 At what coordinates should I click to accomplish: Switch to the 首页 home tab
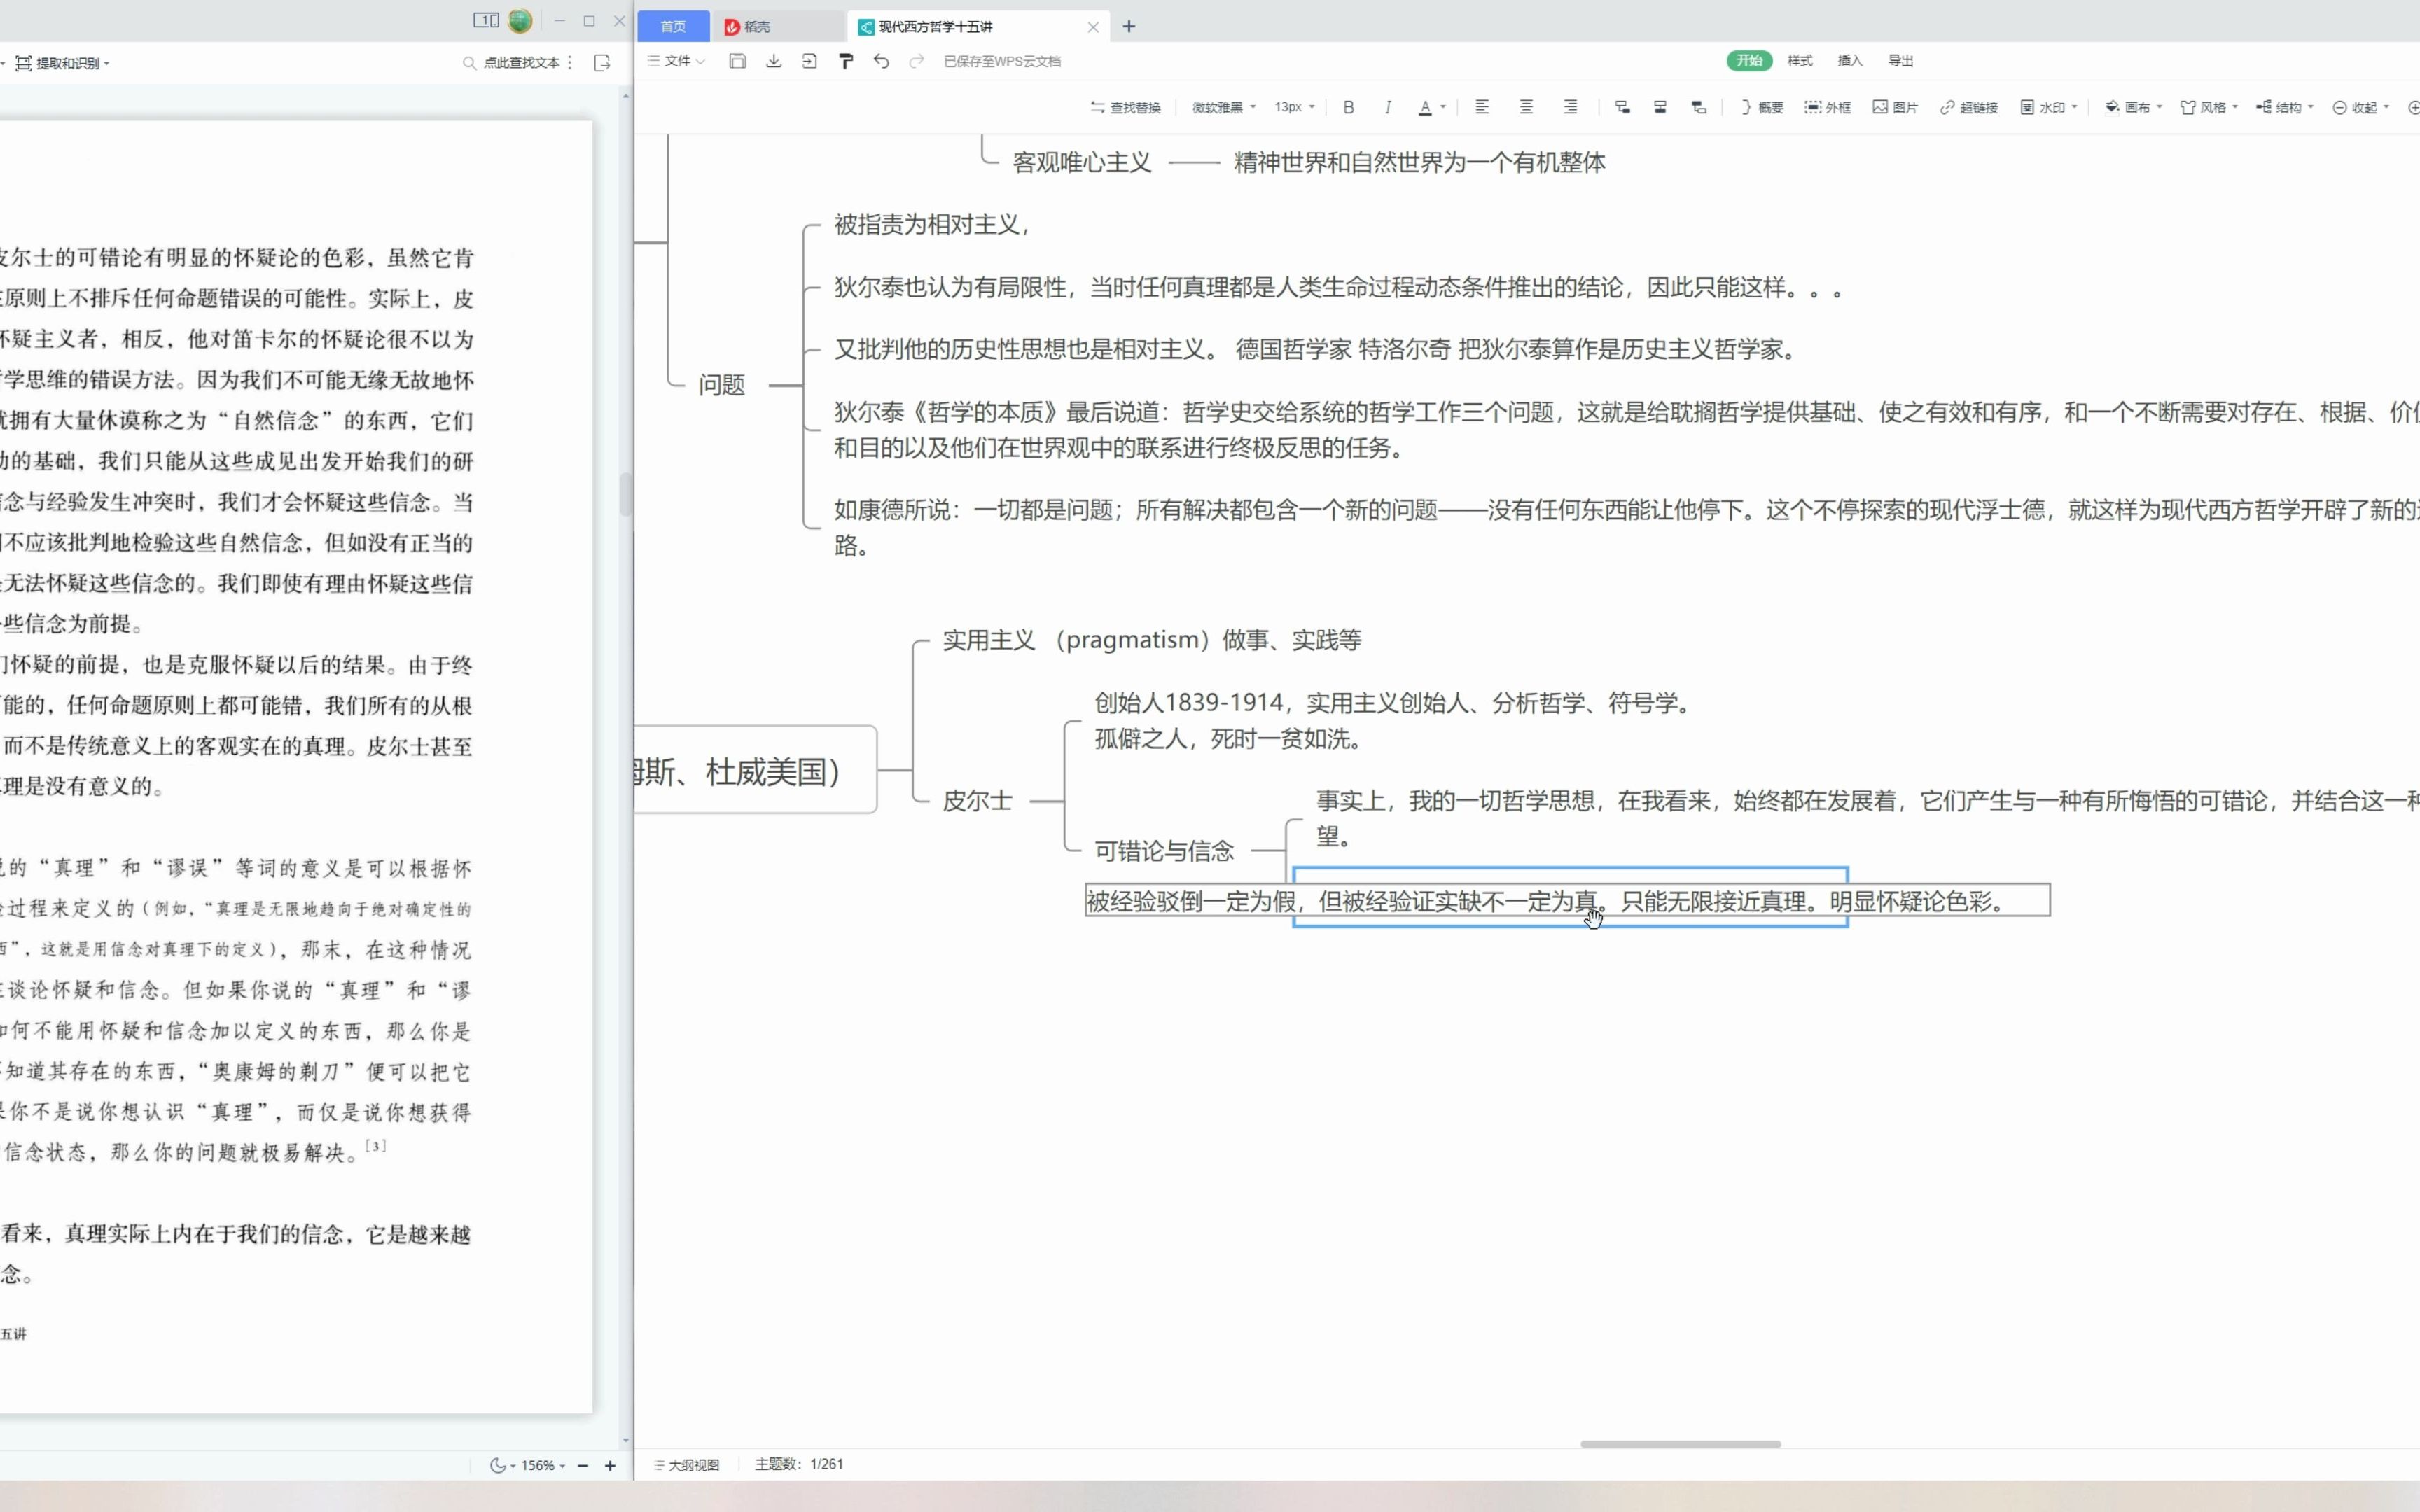click(673, 26)
